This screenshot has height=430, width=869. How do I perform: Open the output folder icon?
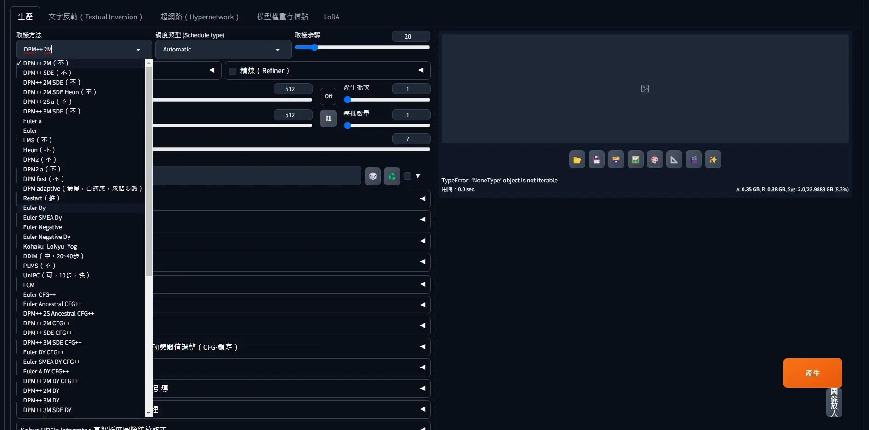[577, 160]
